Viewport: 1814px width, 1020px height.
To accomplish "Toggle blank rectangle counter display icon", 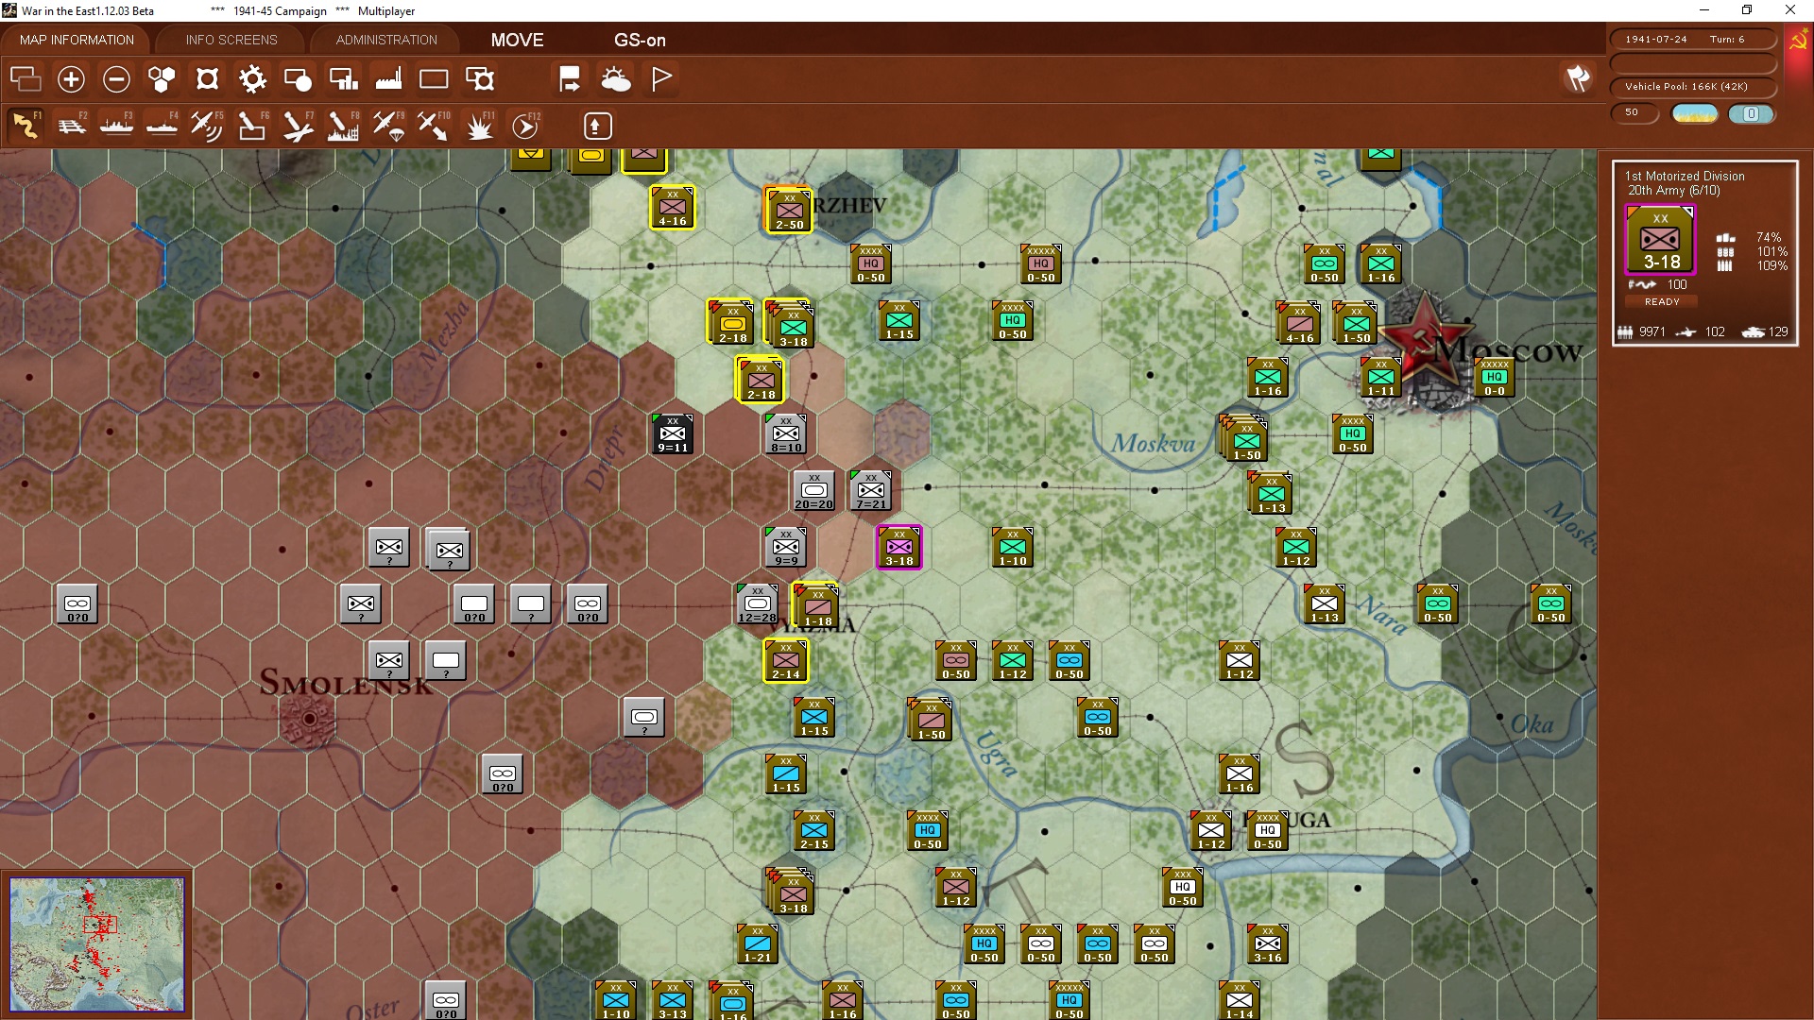I will coord(434,79).
